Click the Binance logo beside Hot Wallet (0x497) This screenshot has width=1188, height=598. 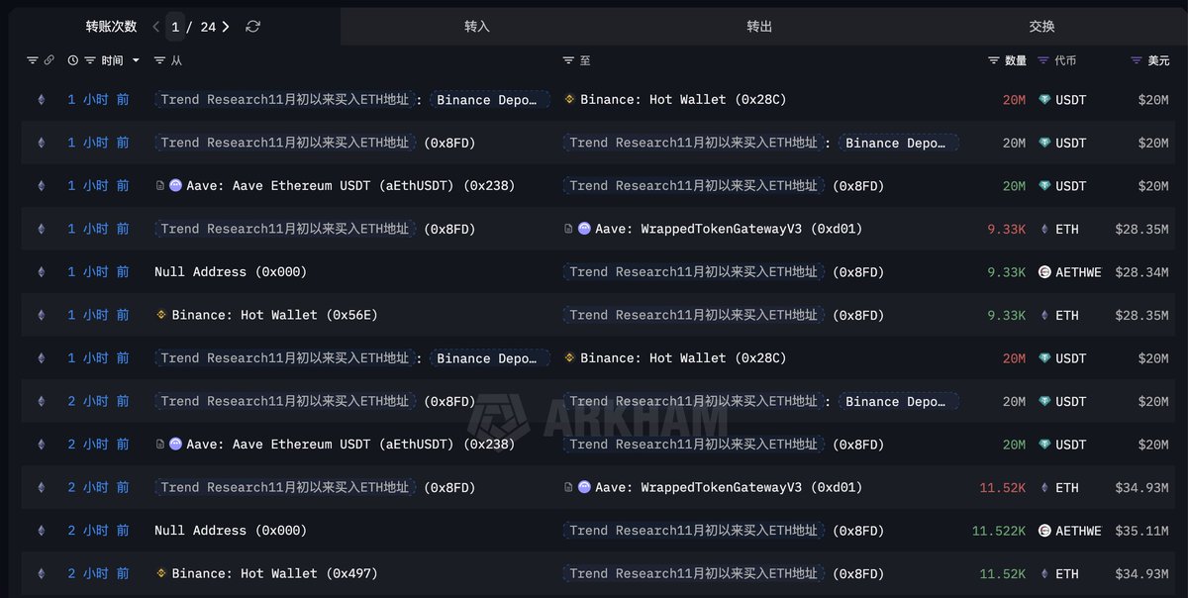pos(161,573)
